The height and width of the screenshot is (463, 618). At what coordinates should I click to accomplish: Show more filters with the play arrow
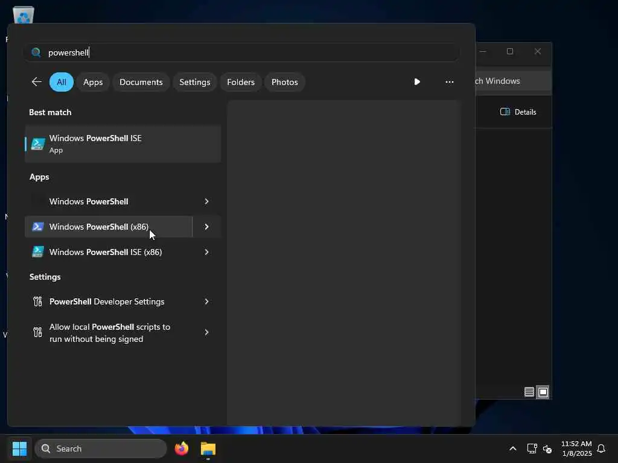(417, 81)
